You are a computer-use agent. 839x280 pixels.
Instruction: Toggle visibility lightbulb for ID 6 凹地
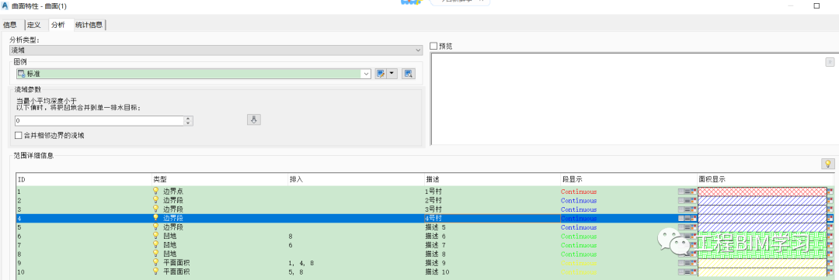(156, 236)
